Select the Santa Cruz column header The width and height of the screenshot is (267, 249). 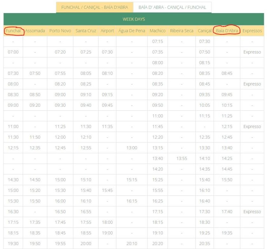(x=86, y=31)
